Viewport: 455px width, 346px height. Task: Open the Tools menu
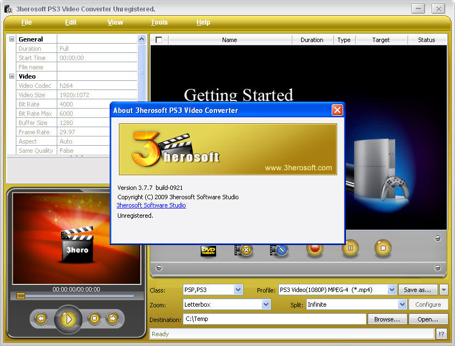point(159,22)
